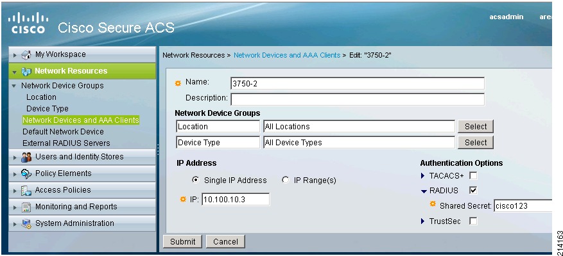Click the Cancel button
This screenshot has height=256, width=563.
[225, 242]
